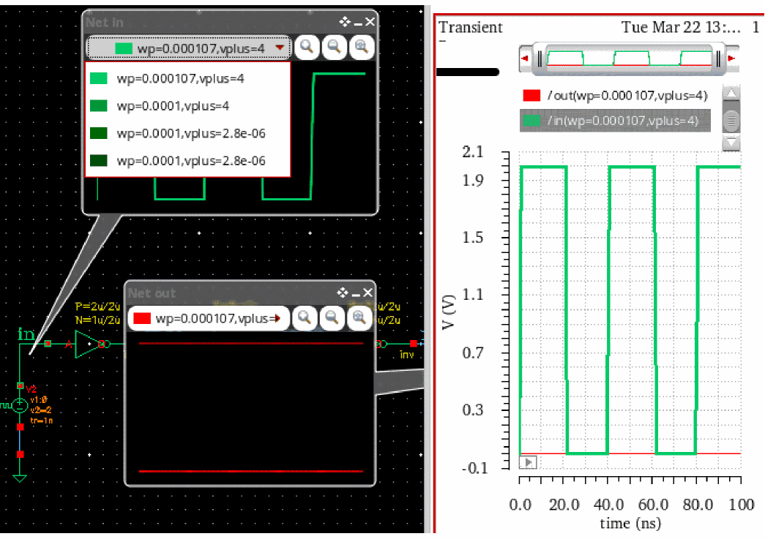Open the Net in waveform dropdown
Screen dimensions: 765x539
click(189, 48)
